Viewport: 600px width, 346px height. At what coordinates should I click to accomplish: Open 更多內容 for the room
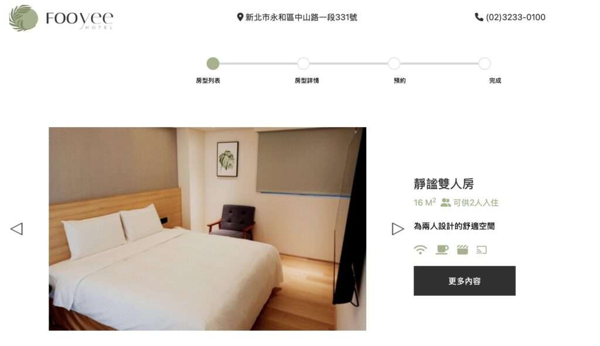(464, 280)
